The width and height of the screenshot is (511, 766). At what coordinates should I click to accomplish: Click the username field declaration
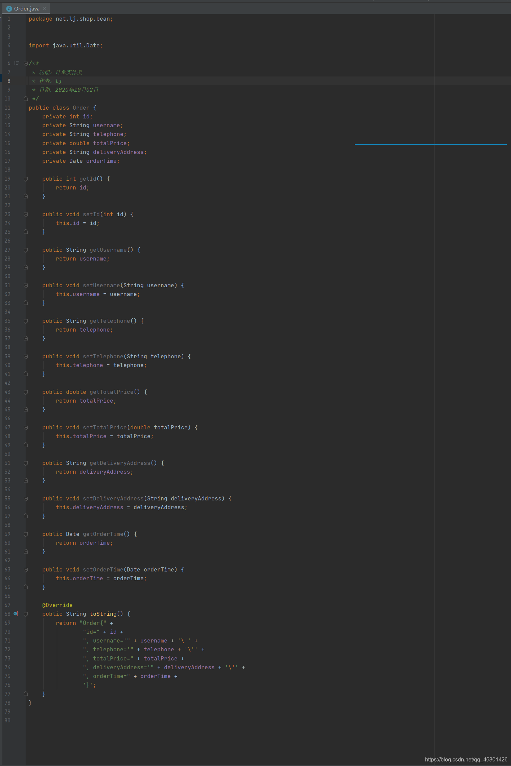[x=83, y=125]
